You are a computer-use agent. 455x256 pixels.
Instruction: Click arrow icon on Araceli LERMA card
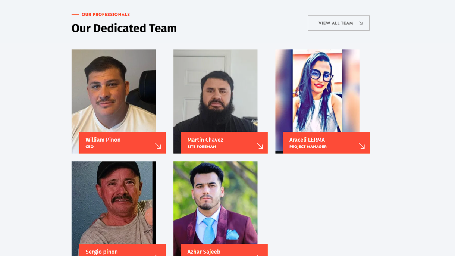pos(361,146)
